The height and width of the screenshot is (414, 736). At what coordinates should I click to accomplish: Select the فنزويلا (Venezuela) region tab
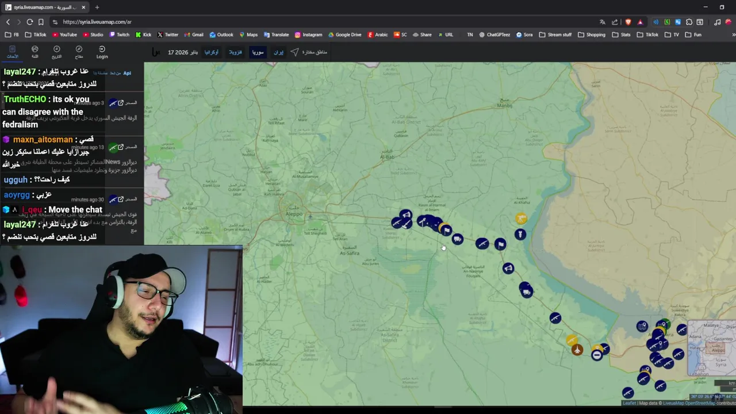[x=235, y=52]
